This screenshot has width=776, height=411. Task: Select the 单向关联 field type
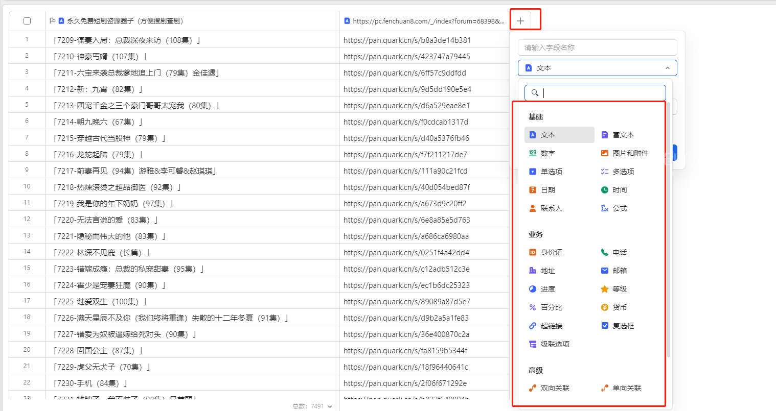(621, 388)
